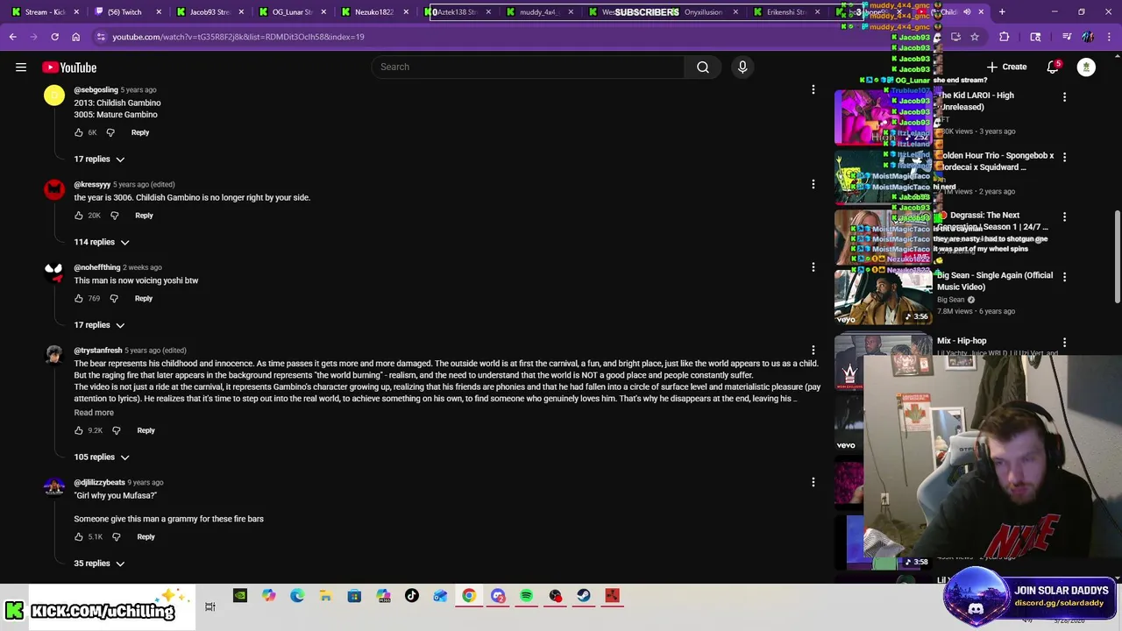Open options for Big Sean Single Again video

pos(1064,277)
